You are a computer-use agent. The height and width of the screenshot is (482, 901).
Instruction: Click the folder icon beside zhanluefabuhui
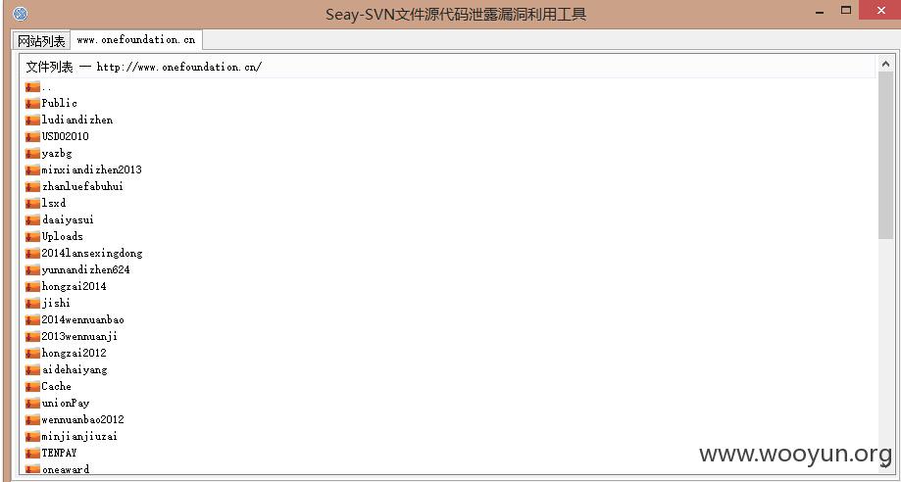pyautogui.click(x=32, y=187)
